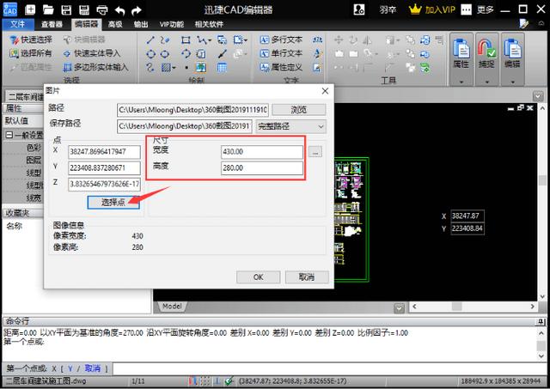Viewport: 550px width, 389px height.
Task: Switch to the 高级 tab
Action: click(x=114, y=24)
